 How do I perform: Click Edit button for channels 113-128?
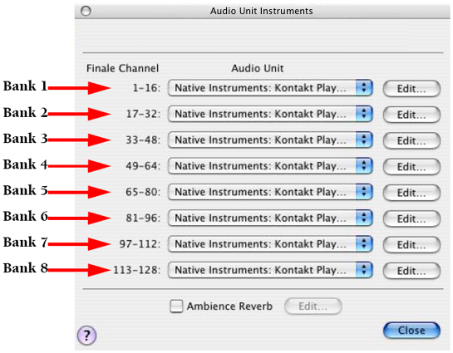pyautogui.click(x=411, y=271)
